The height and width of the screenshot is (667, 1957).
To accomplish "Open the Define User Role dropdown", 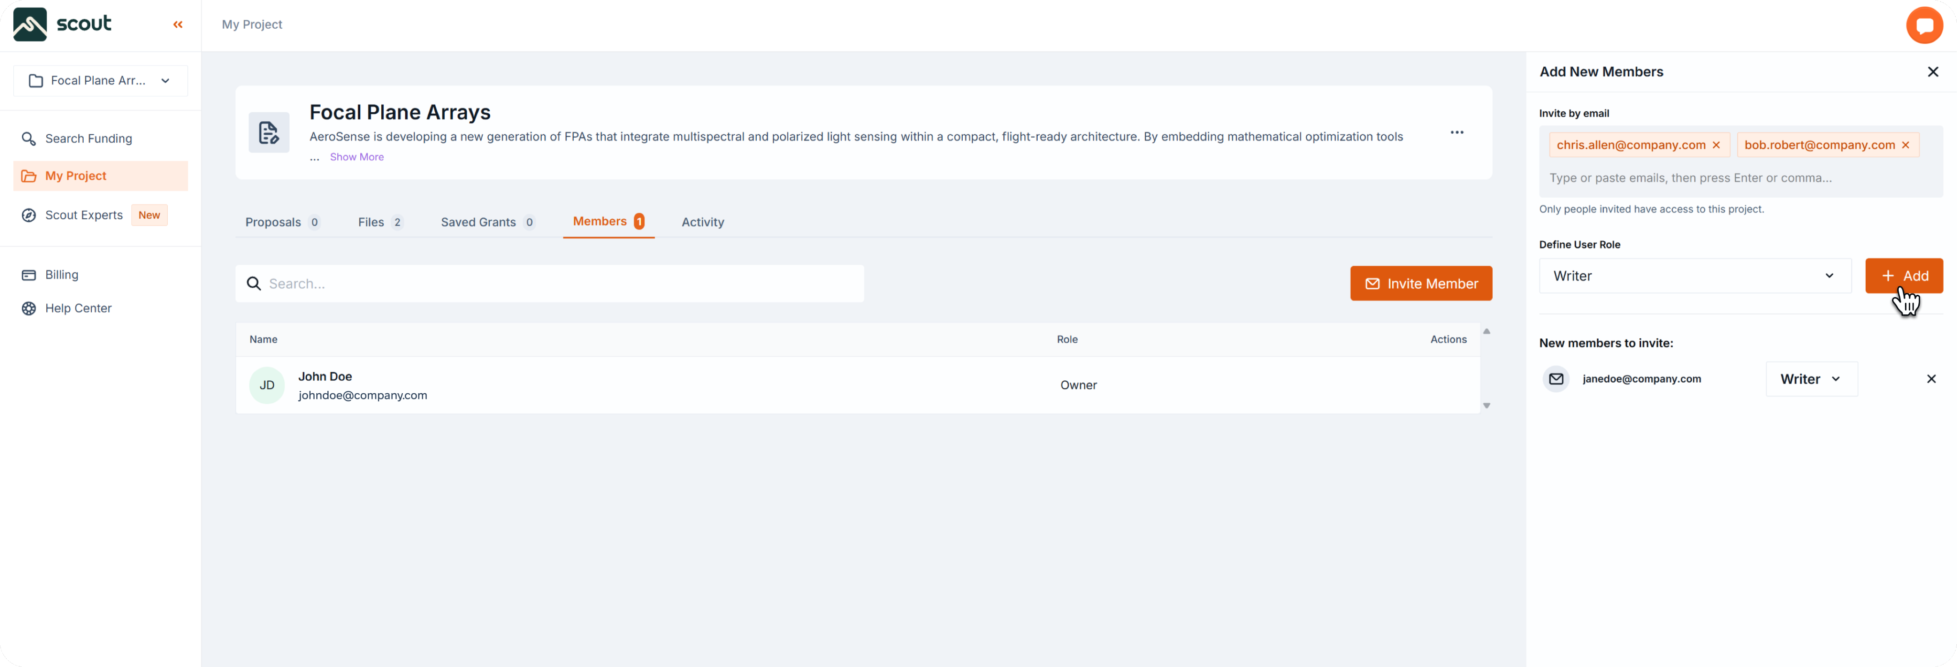I will tap(1695, 276).
